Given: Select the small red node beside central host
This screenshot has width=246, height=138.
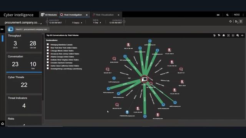Looking at the screenshot, I should pos(151,84).
